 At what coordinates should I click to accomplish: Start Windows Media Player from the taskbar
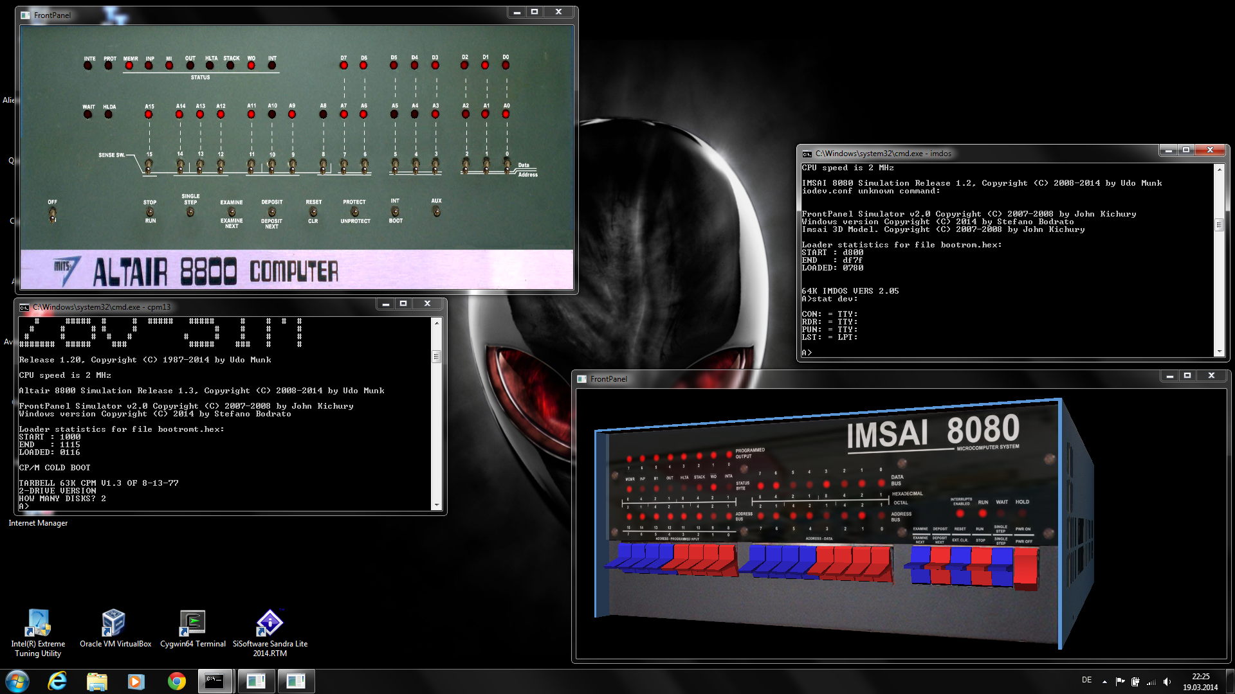point(136,681)
